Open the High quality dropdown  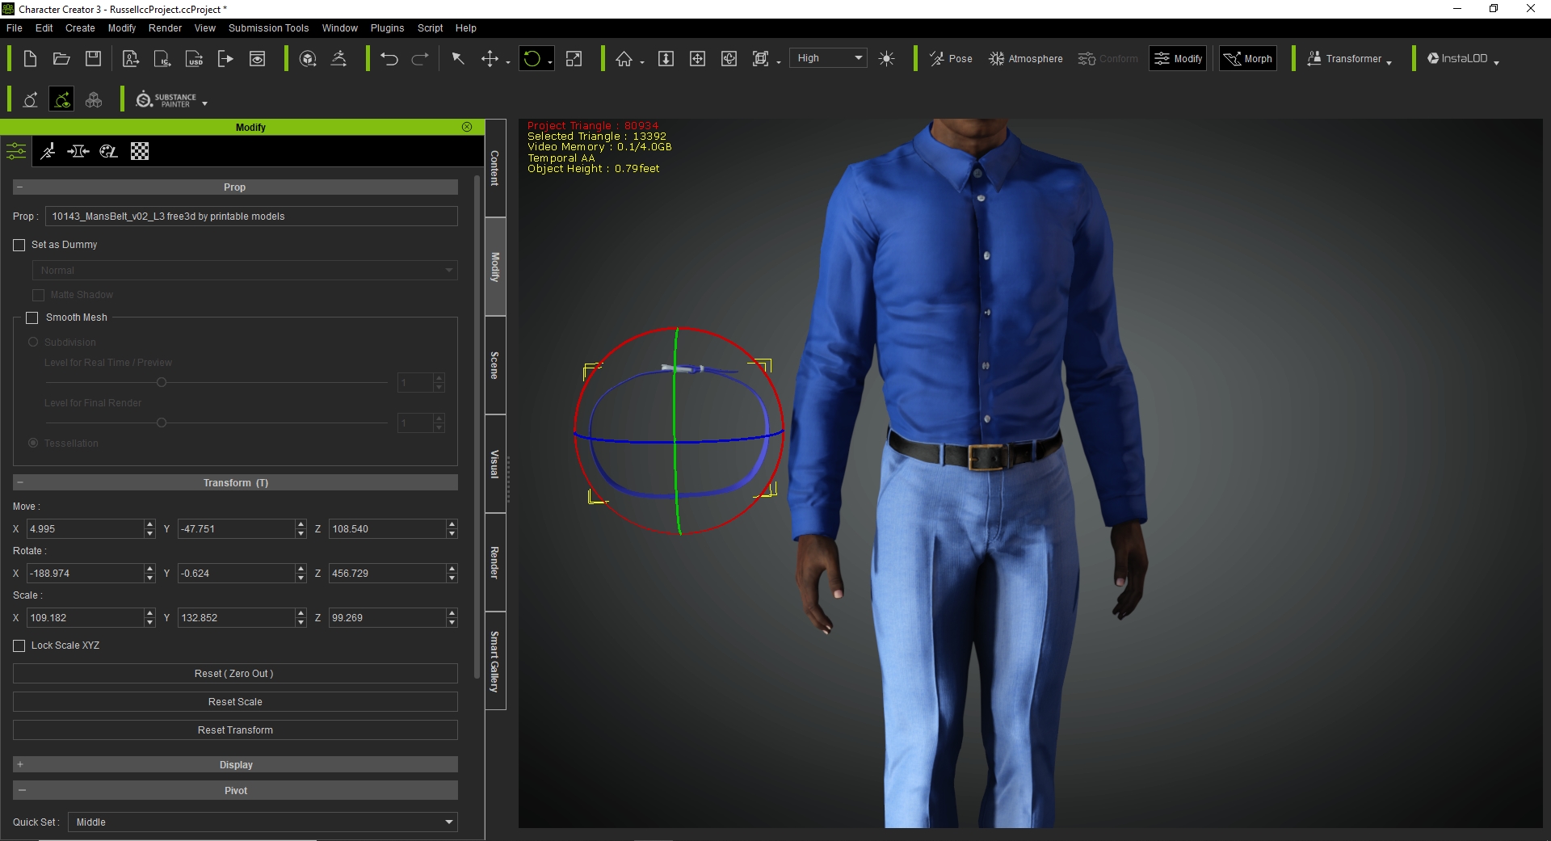[828, 58]
